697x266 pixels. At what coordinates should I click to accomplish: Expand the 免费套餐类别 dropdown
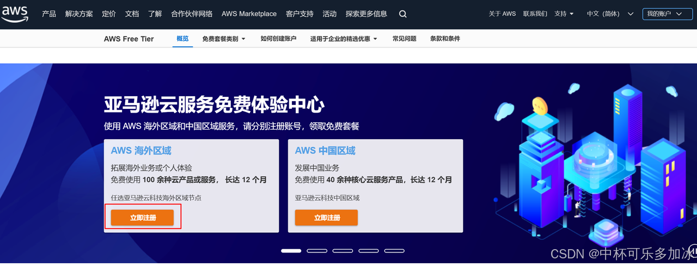point(224,39)
